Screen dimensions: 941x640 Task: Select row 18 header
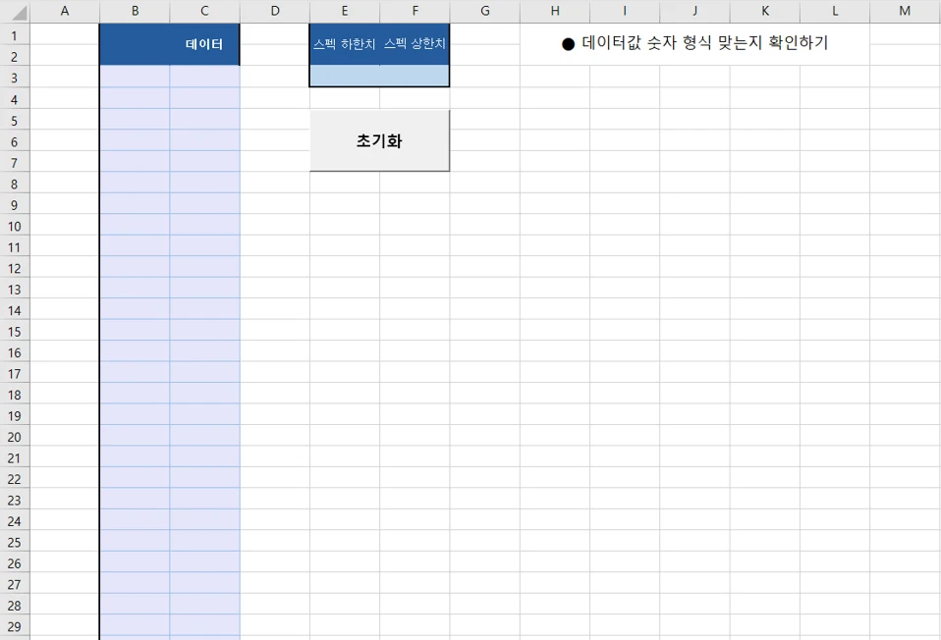tap(15, 394)
